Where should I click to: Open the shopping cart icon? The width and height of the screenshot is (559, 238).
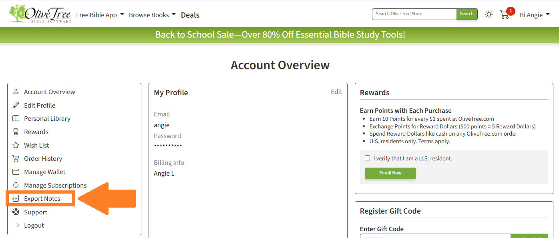tap(505, 15)
